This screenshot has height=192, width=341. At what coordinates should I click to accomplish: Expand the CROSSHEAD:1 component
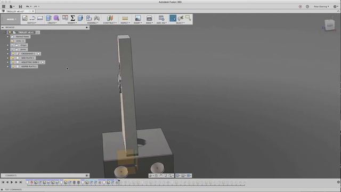tap(8, 53)
